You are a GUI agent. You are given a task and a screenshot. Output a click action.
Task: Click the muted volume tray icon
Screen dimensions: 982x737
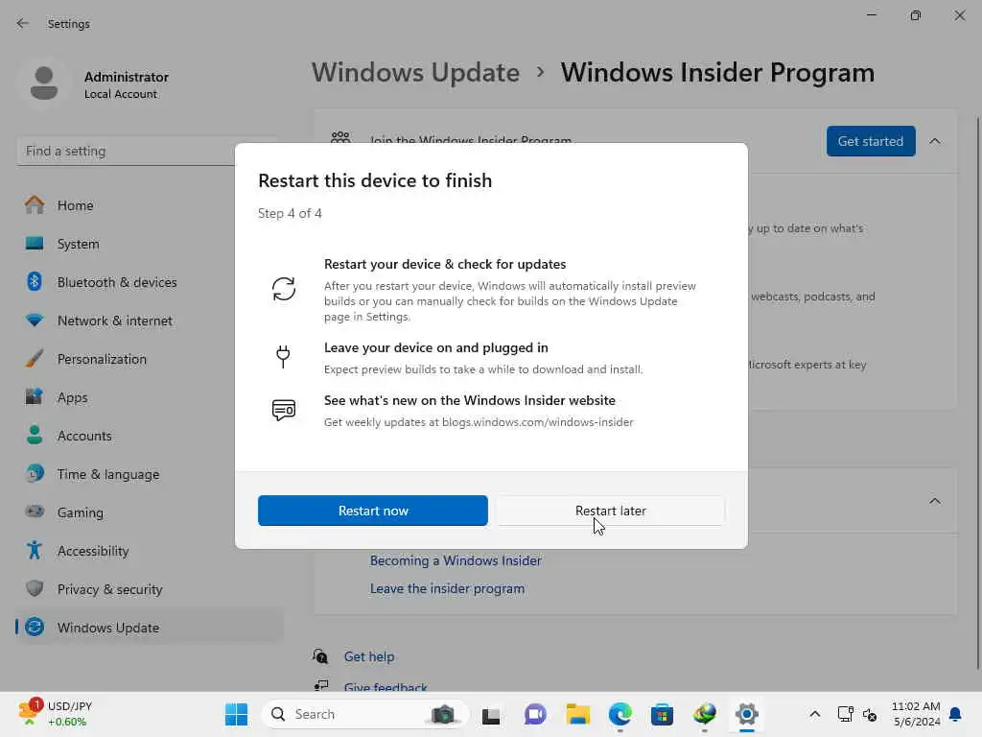(x=870, y=714)
